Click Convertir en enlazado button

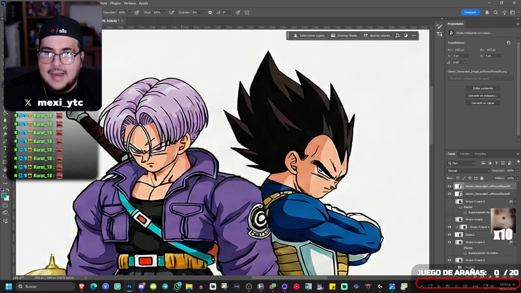(483, 96)
